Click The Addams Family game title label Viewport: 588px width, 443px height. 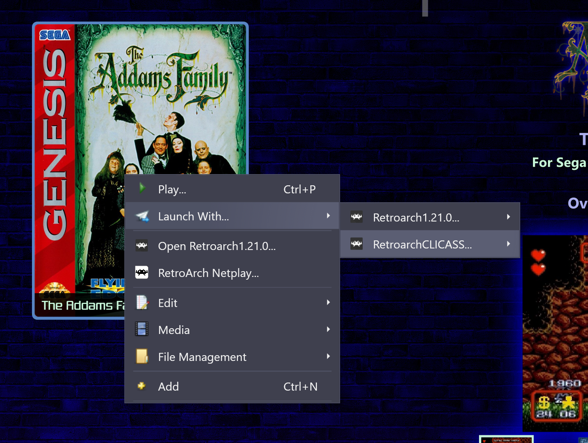[83, 305]
